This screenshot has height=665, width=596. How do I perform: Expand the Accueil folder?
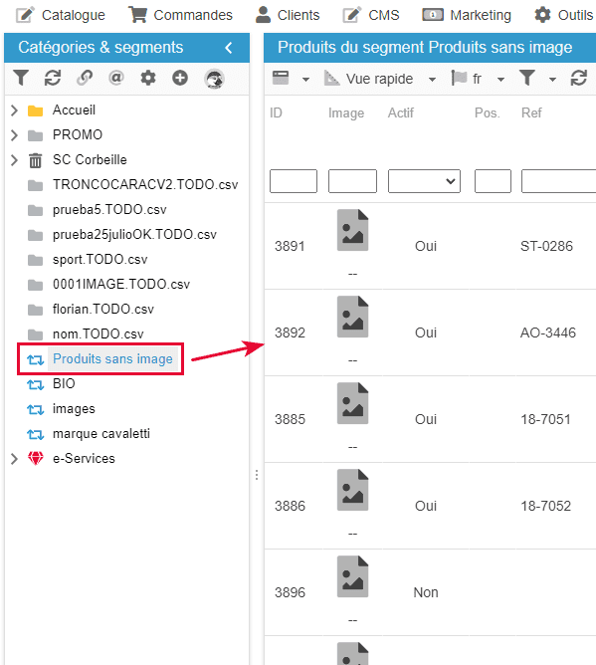[14, 111]
